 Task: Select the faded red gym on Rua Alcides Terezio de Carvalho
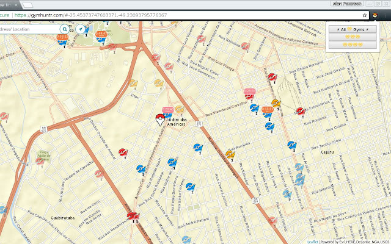coord(99,174)
